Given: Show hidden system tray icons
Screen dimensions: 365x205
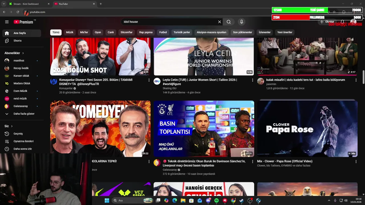Looking at the screenshot, I should tap(329, 200).
